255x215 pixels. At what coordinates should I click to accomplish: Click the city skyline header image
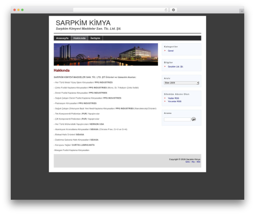[x=106, y=54]
